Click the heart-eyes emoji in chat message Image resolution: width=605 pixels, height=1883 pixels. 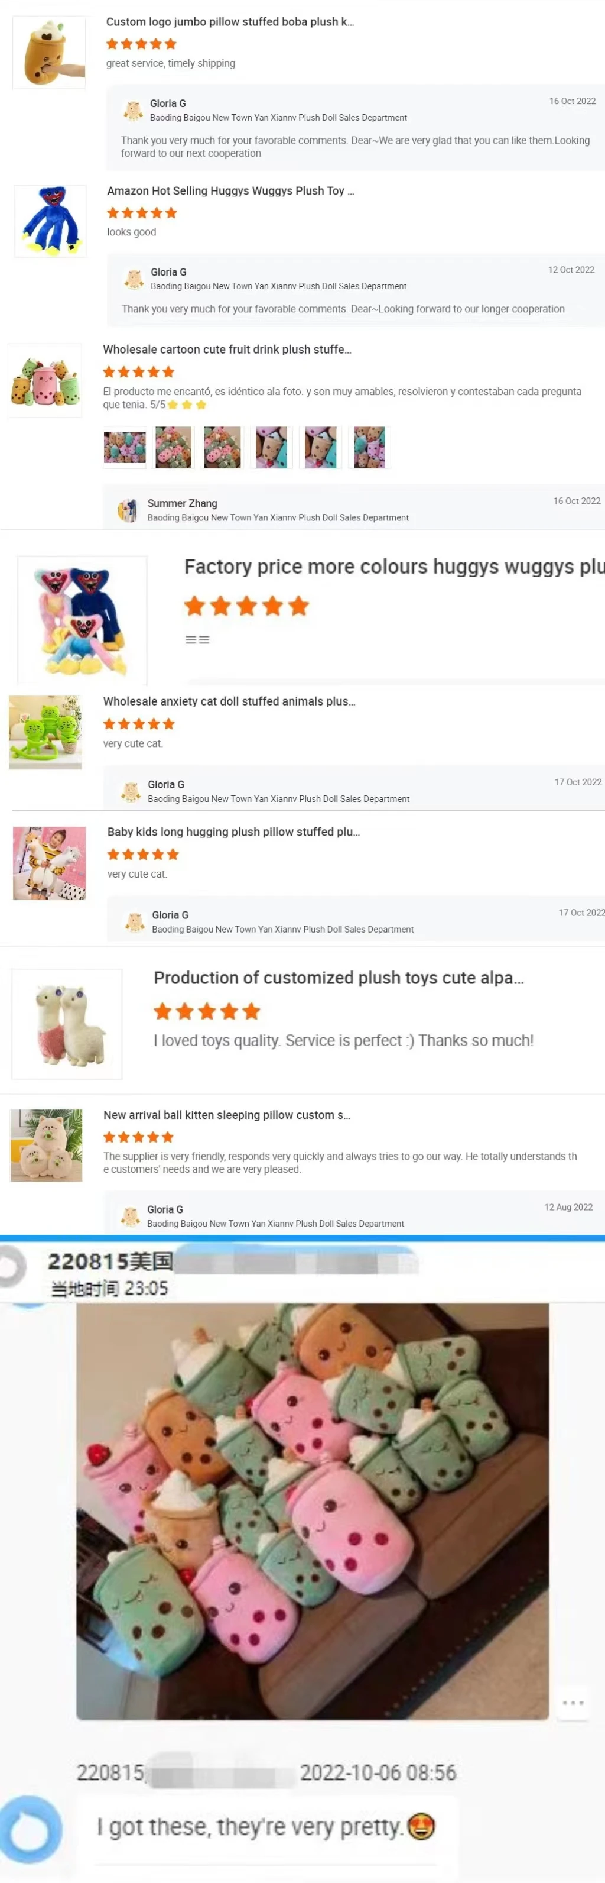421,1827
